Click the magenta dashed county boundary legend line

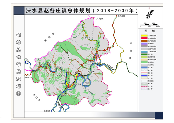point(144,89)
